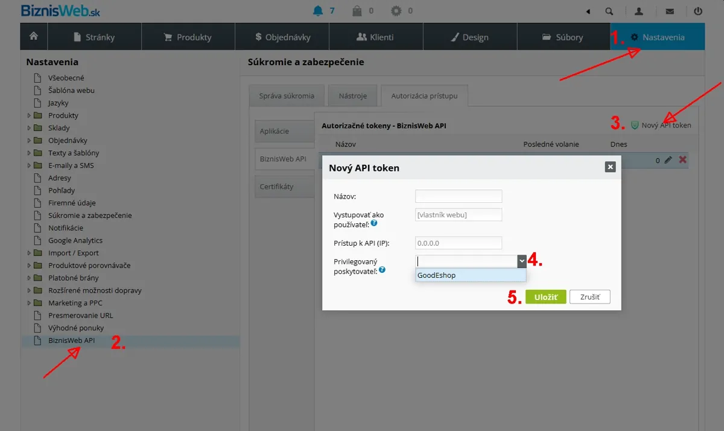Click the power logout icon
Viewport: 724px width, 431px height.
click(698, 11)
